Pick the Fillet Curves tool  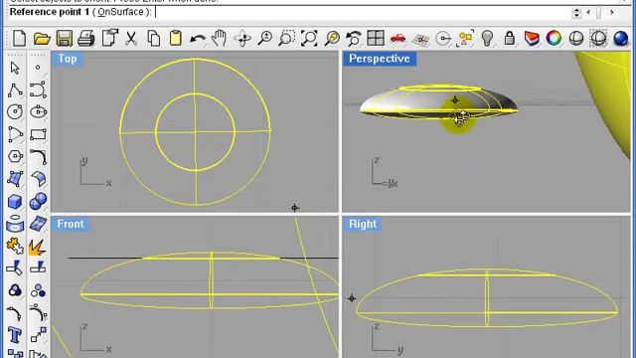point(38,157)
